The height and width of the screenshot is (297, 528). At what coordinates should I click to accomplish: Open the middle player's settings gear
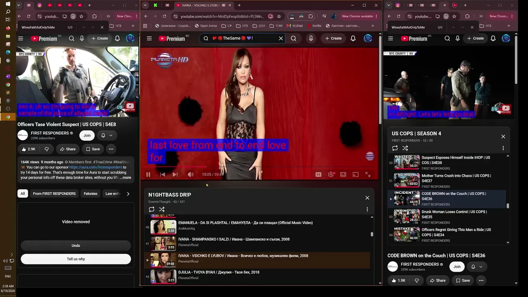tap(331, 174)
